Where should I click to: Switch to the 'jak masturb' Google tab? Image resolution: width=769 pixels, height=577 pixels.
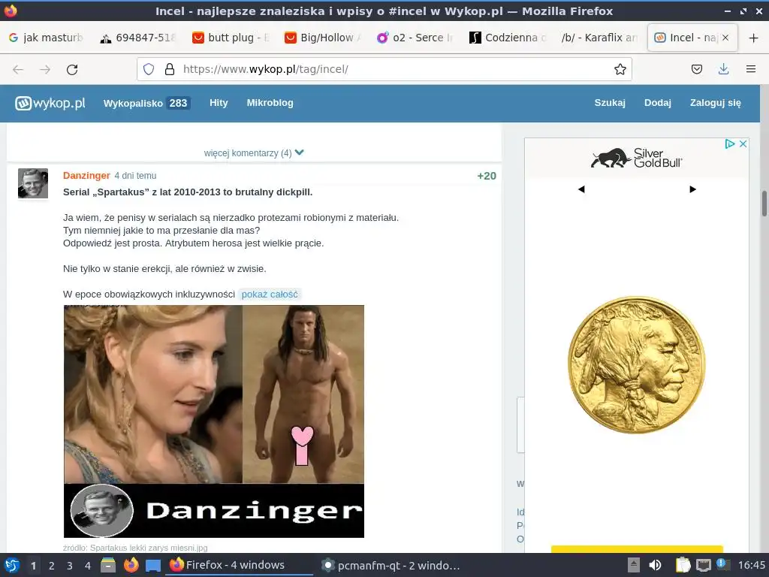(46, 38)
